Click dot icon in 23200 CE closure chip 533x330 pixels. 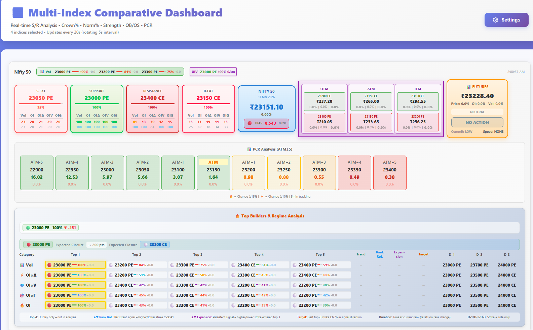pos(146,245)
